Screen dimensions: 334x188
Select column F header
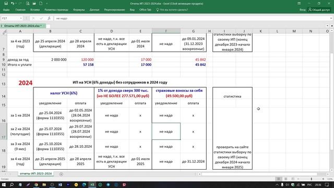point(166,31)
